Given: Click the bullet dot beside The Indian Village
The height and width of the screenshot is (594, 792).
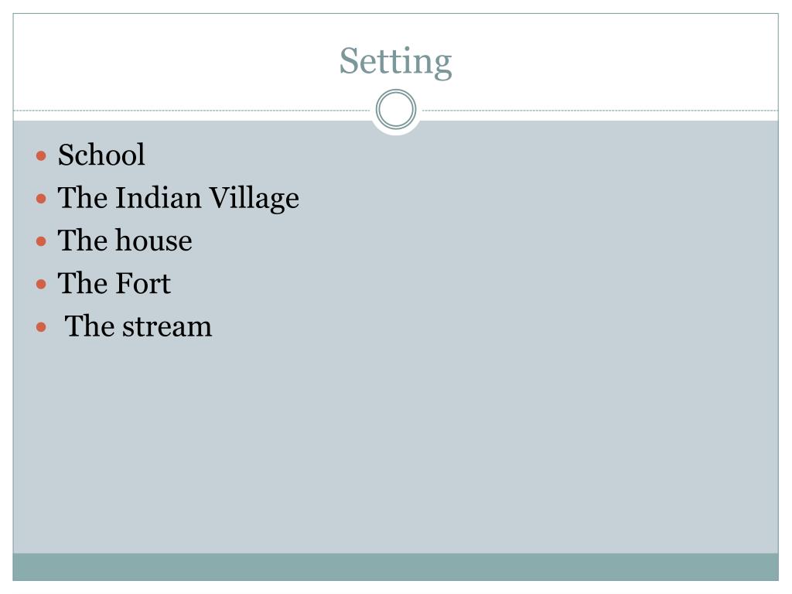Looking at the screenshot, I should 42,199.
